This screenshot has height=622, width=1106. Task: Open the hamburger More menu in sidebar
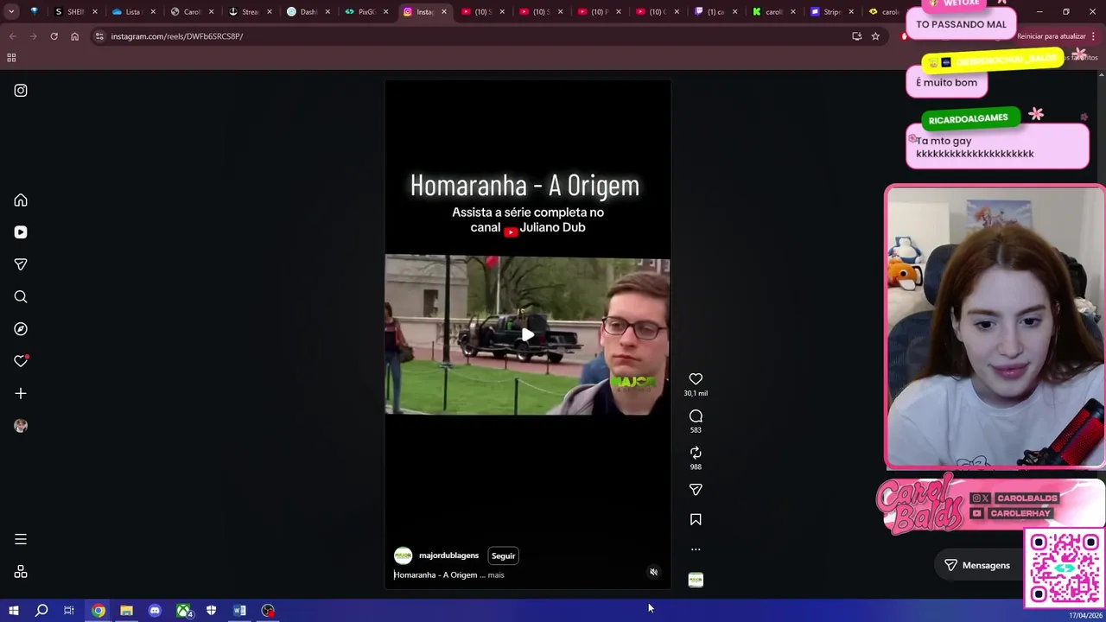tap(21, 539)
